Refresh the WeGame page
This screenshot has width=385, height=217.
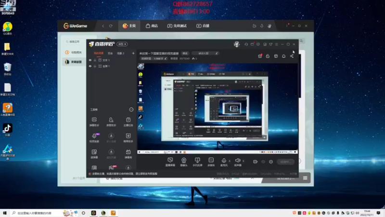(111, 26)
